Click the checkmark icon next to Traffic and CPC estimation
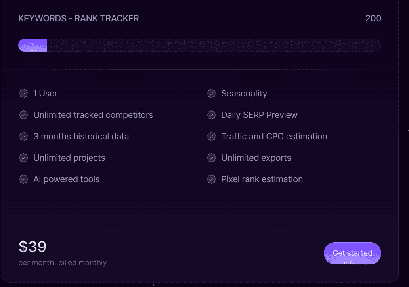The height and width of the screenshot is (287, 409). pyautogui.click(x=211, y=137)
